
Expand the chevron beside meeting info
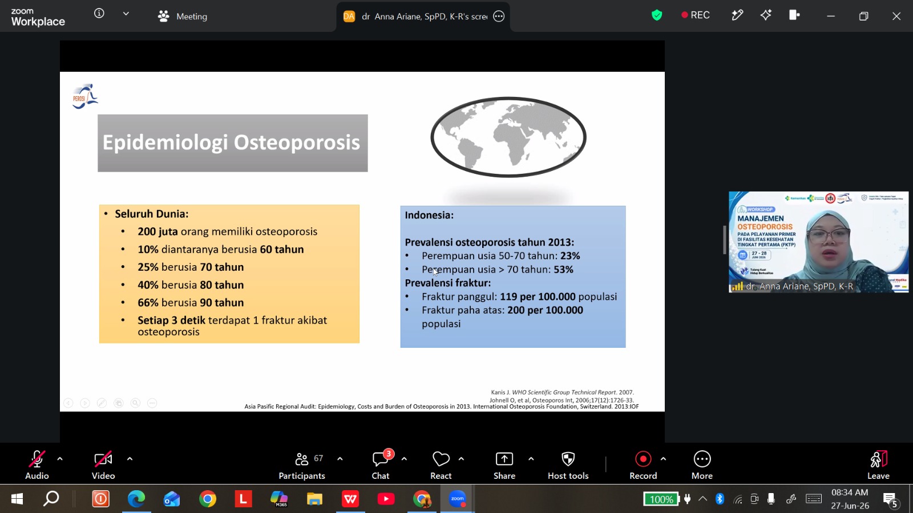pyautogui.click(x=126, y=14)
